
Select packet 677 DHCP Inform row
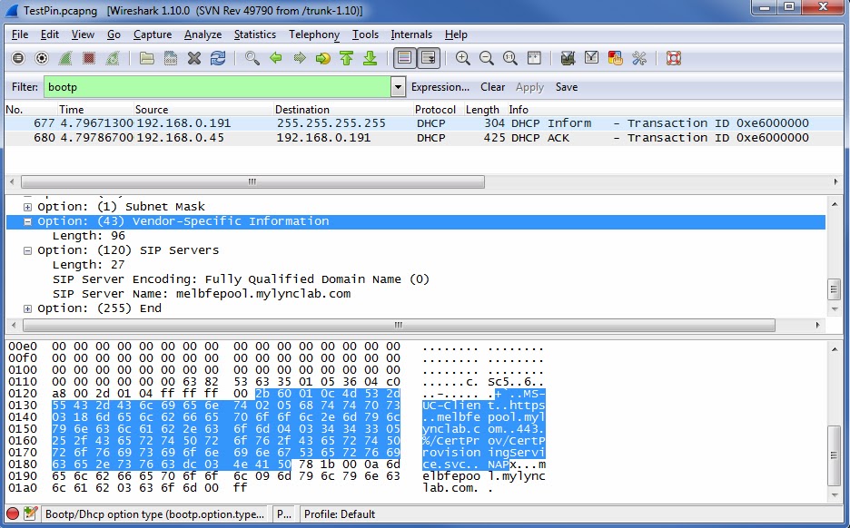pos(423,123)
